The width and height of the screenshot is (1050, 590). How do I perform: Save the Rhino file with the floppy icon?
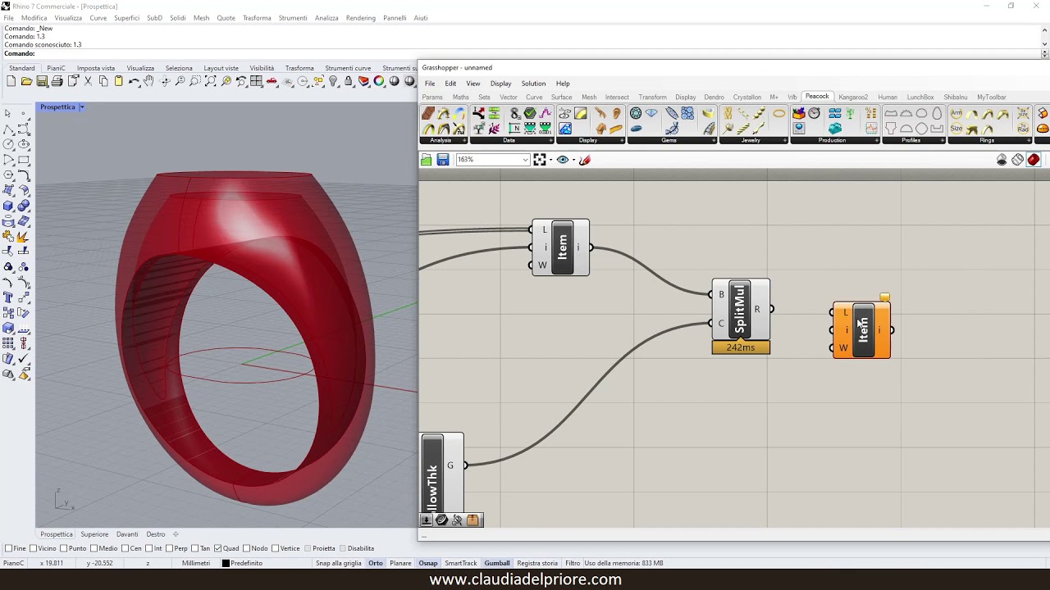pyautogui.click(x=42, y=81)
